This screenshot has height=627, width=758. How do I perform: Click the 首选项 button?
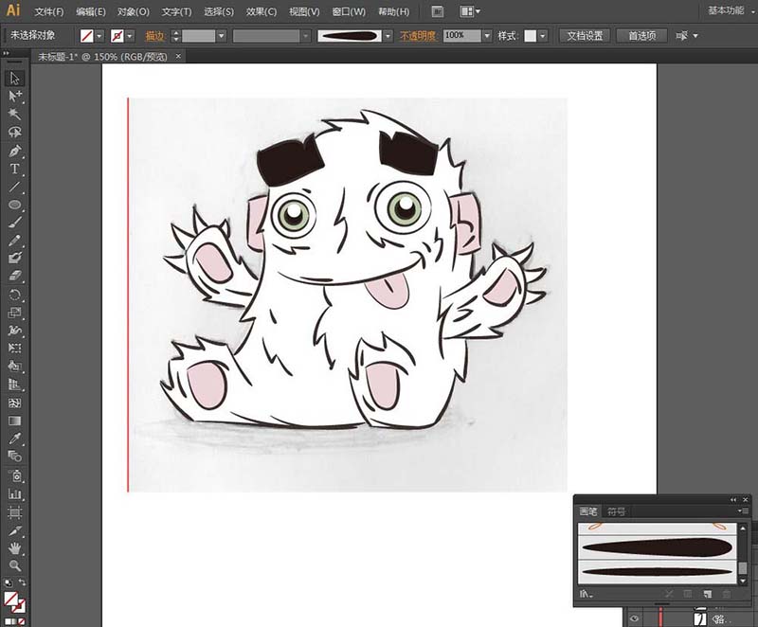pos(642,36)
